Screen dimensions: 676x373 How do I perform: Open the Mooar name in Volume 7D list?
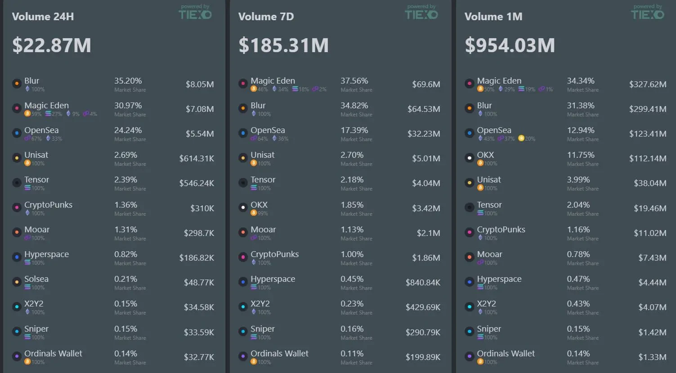(263, 229)
